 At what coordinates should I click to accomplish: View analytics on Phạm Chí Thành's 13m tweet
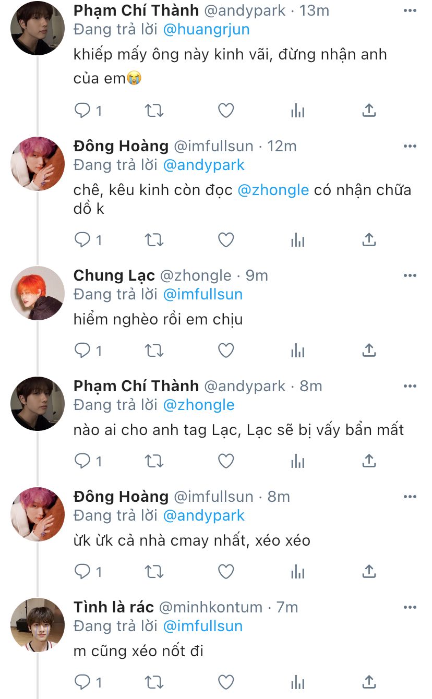(x=297, y=111)
